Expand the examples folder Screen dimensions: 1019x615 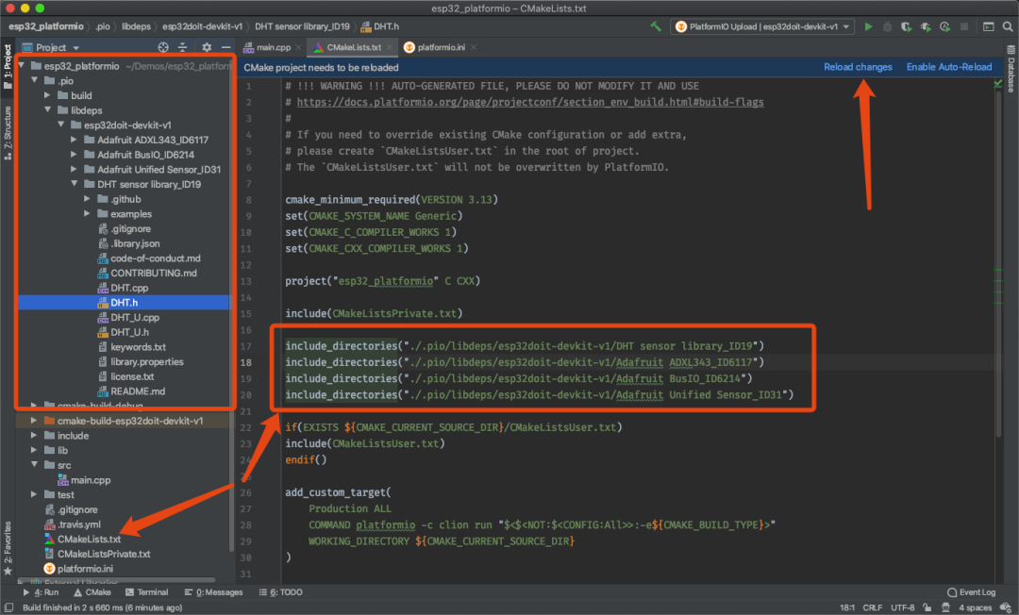tap(88, 214)
